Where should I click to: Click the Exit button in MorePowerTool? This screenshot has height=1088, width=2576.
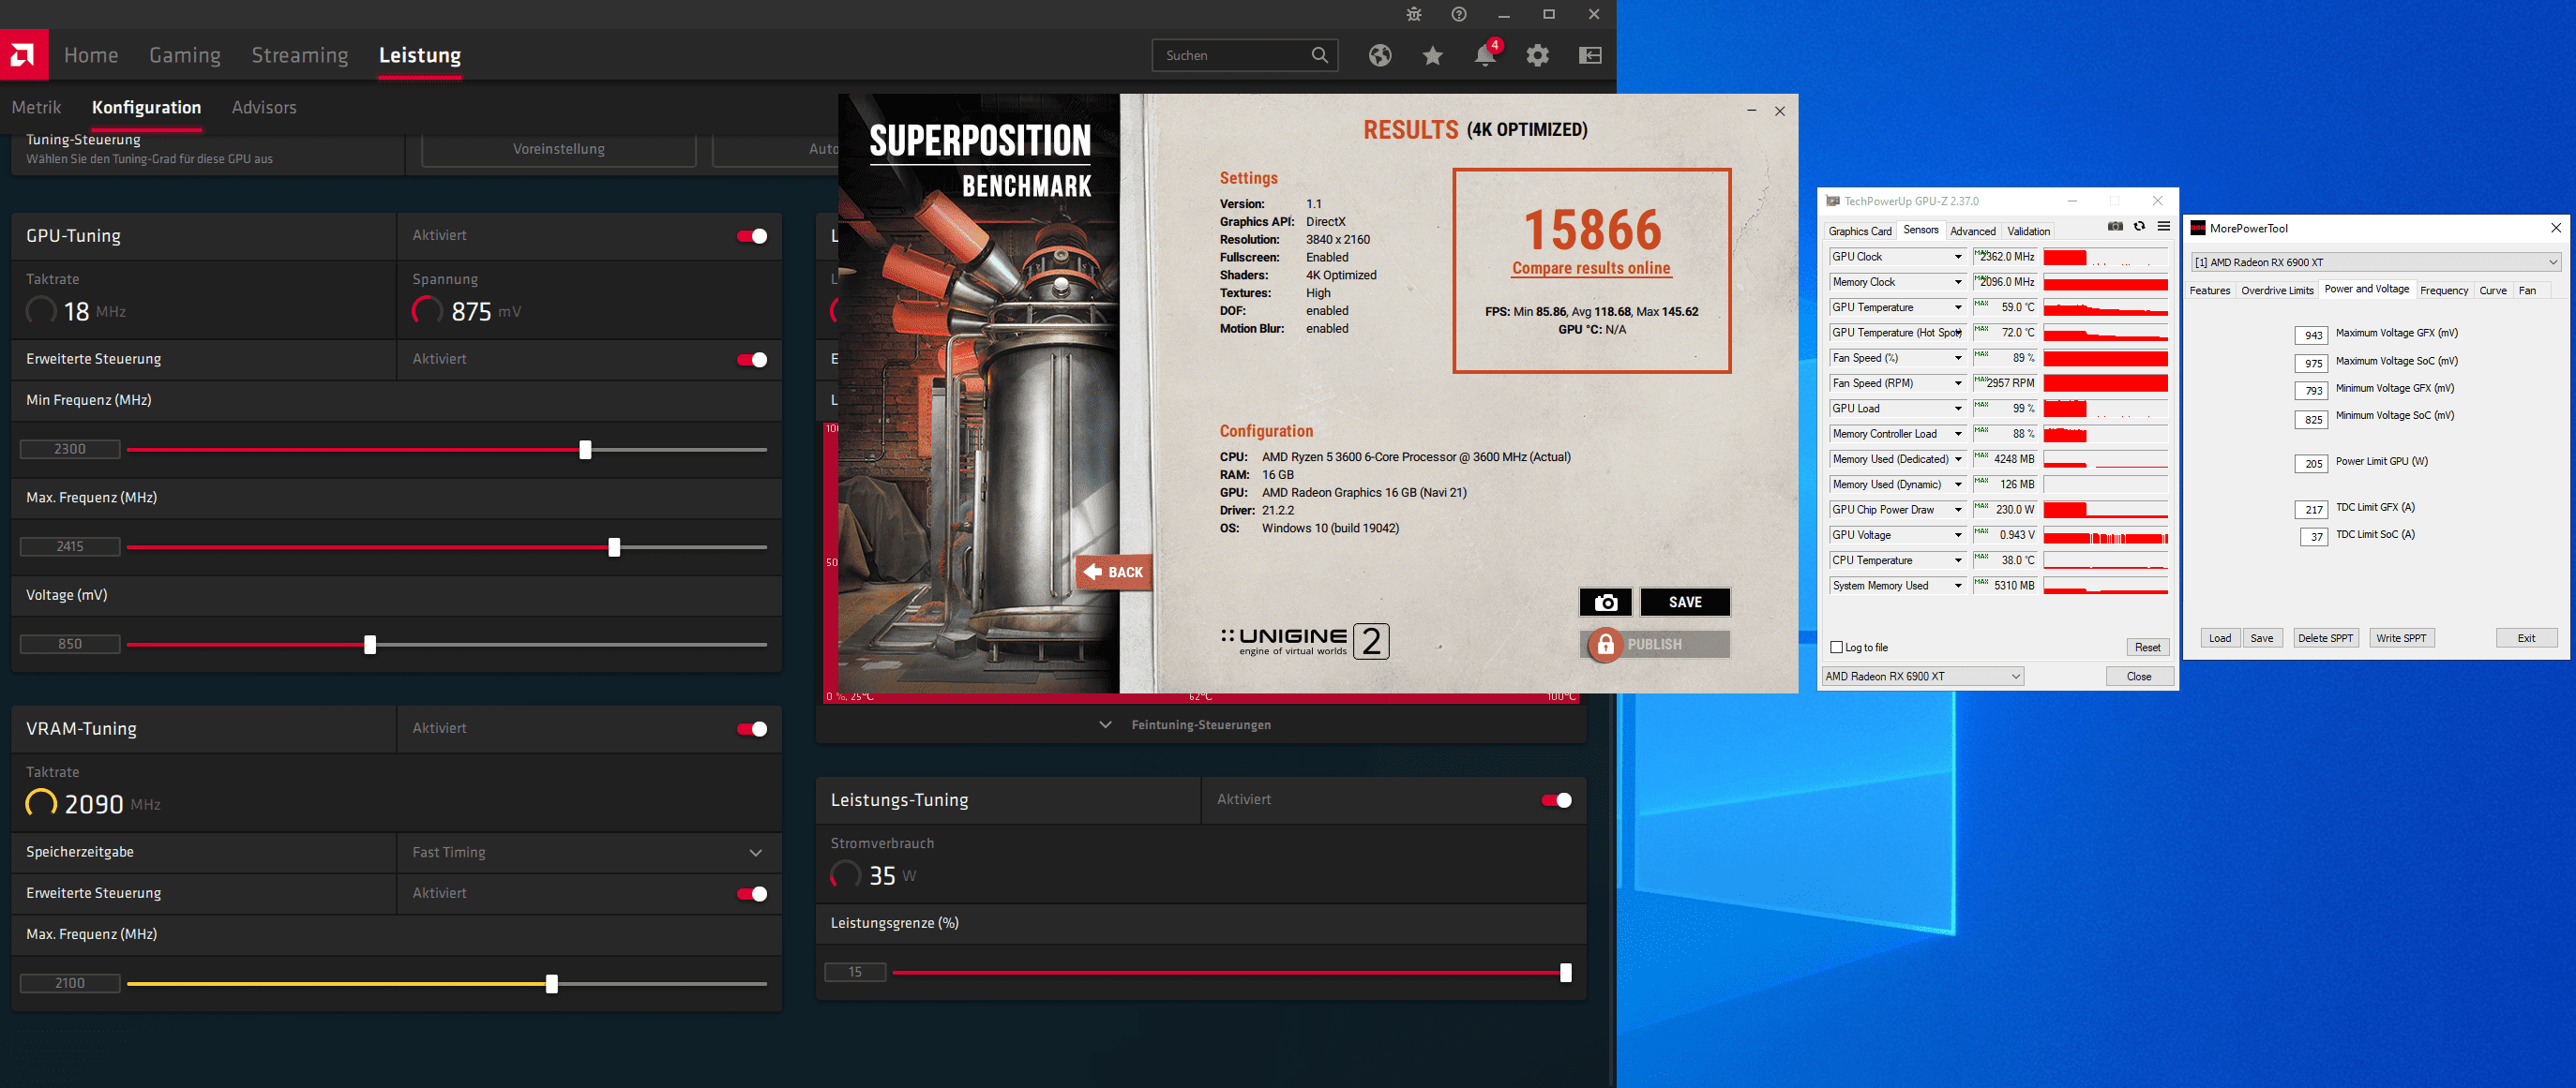pyautogui.click(x=2526, y=638)
